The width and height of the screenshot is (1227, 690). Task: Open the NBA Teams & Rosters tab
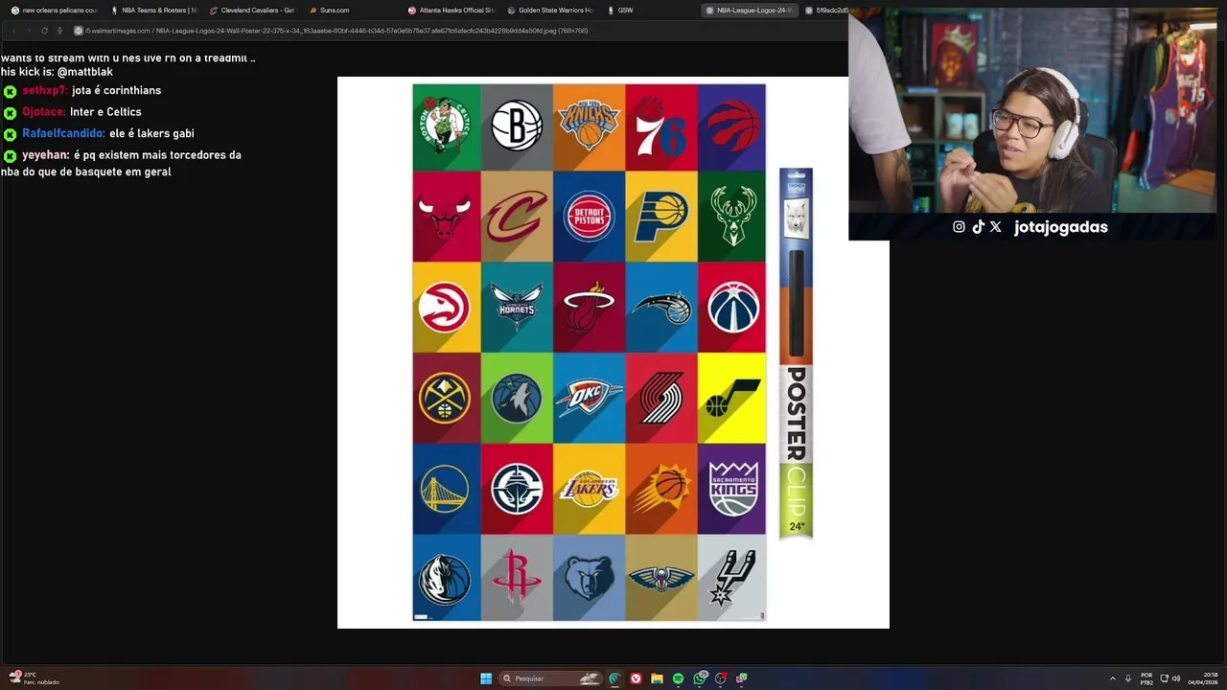(x=153, y=11)
